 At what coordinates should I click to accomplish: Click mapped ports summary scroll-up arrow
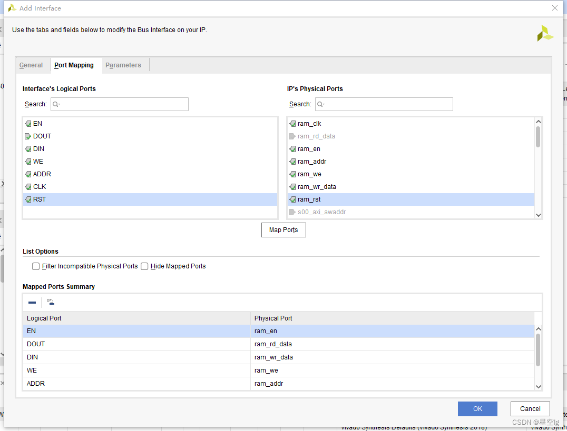(x=538, y=329)
